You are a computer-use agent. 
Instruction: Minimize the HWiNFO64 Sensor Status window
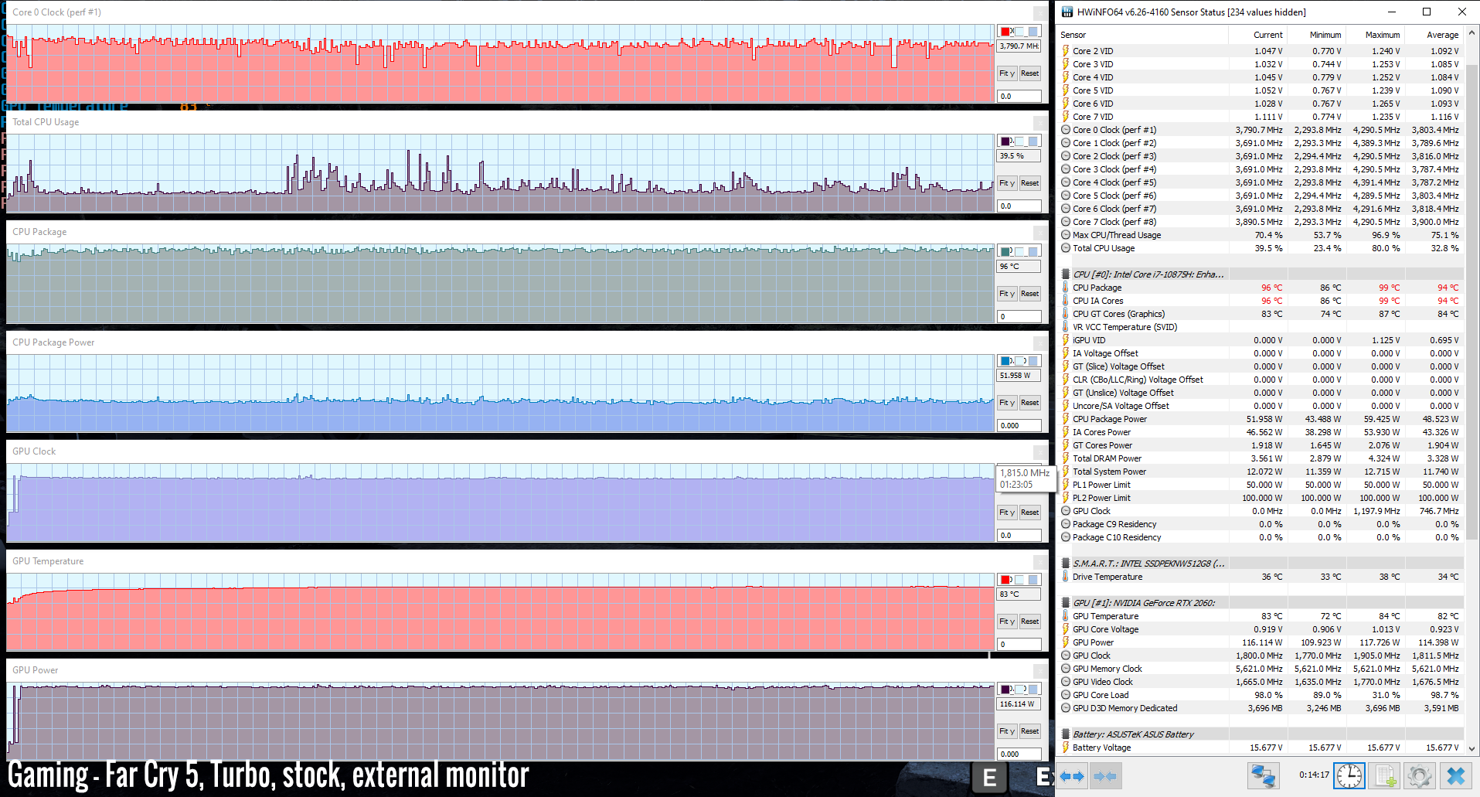coord(1391,12)
